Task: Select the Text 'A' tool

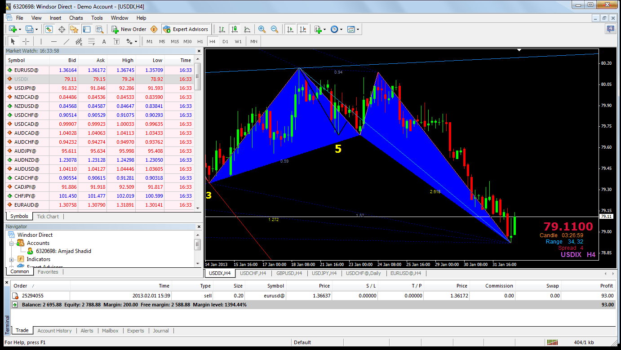Action: 104,41
